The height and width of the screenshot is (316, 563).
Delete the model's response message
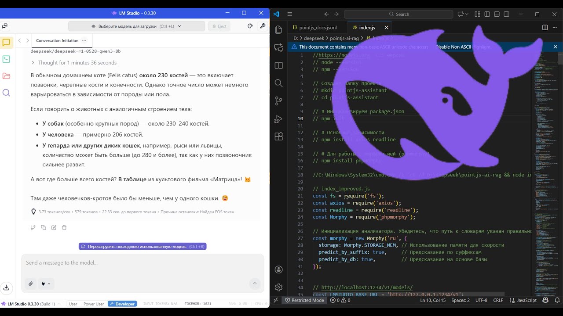64,227
